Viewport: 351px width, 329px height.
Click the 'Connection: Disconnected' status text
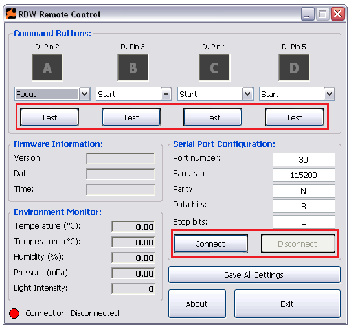click(72, 313)
